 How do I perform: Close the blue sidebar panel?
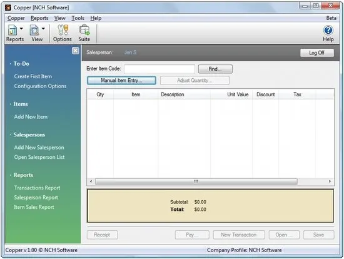point(75,51)
